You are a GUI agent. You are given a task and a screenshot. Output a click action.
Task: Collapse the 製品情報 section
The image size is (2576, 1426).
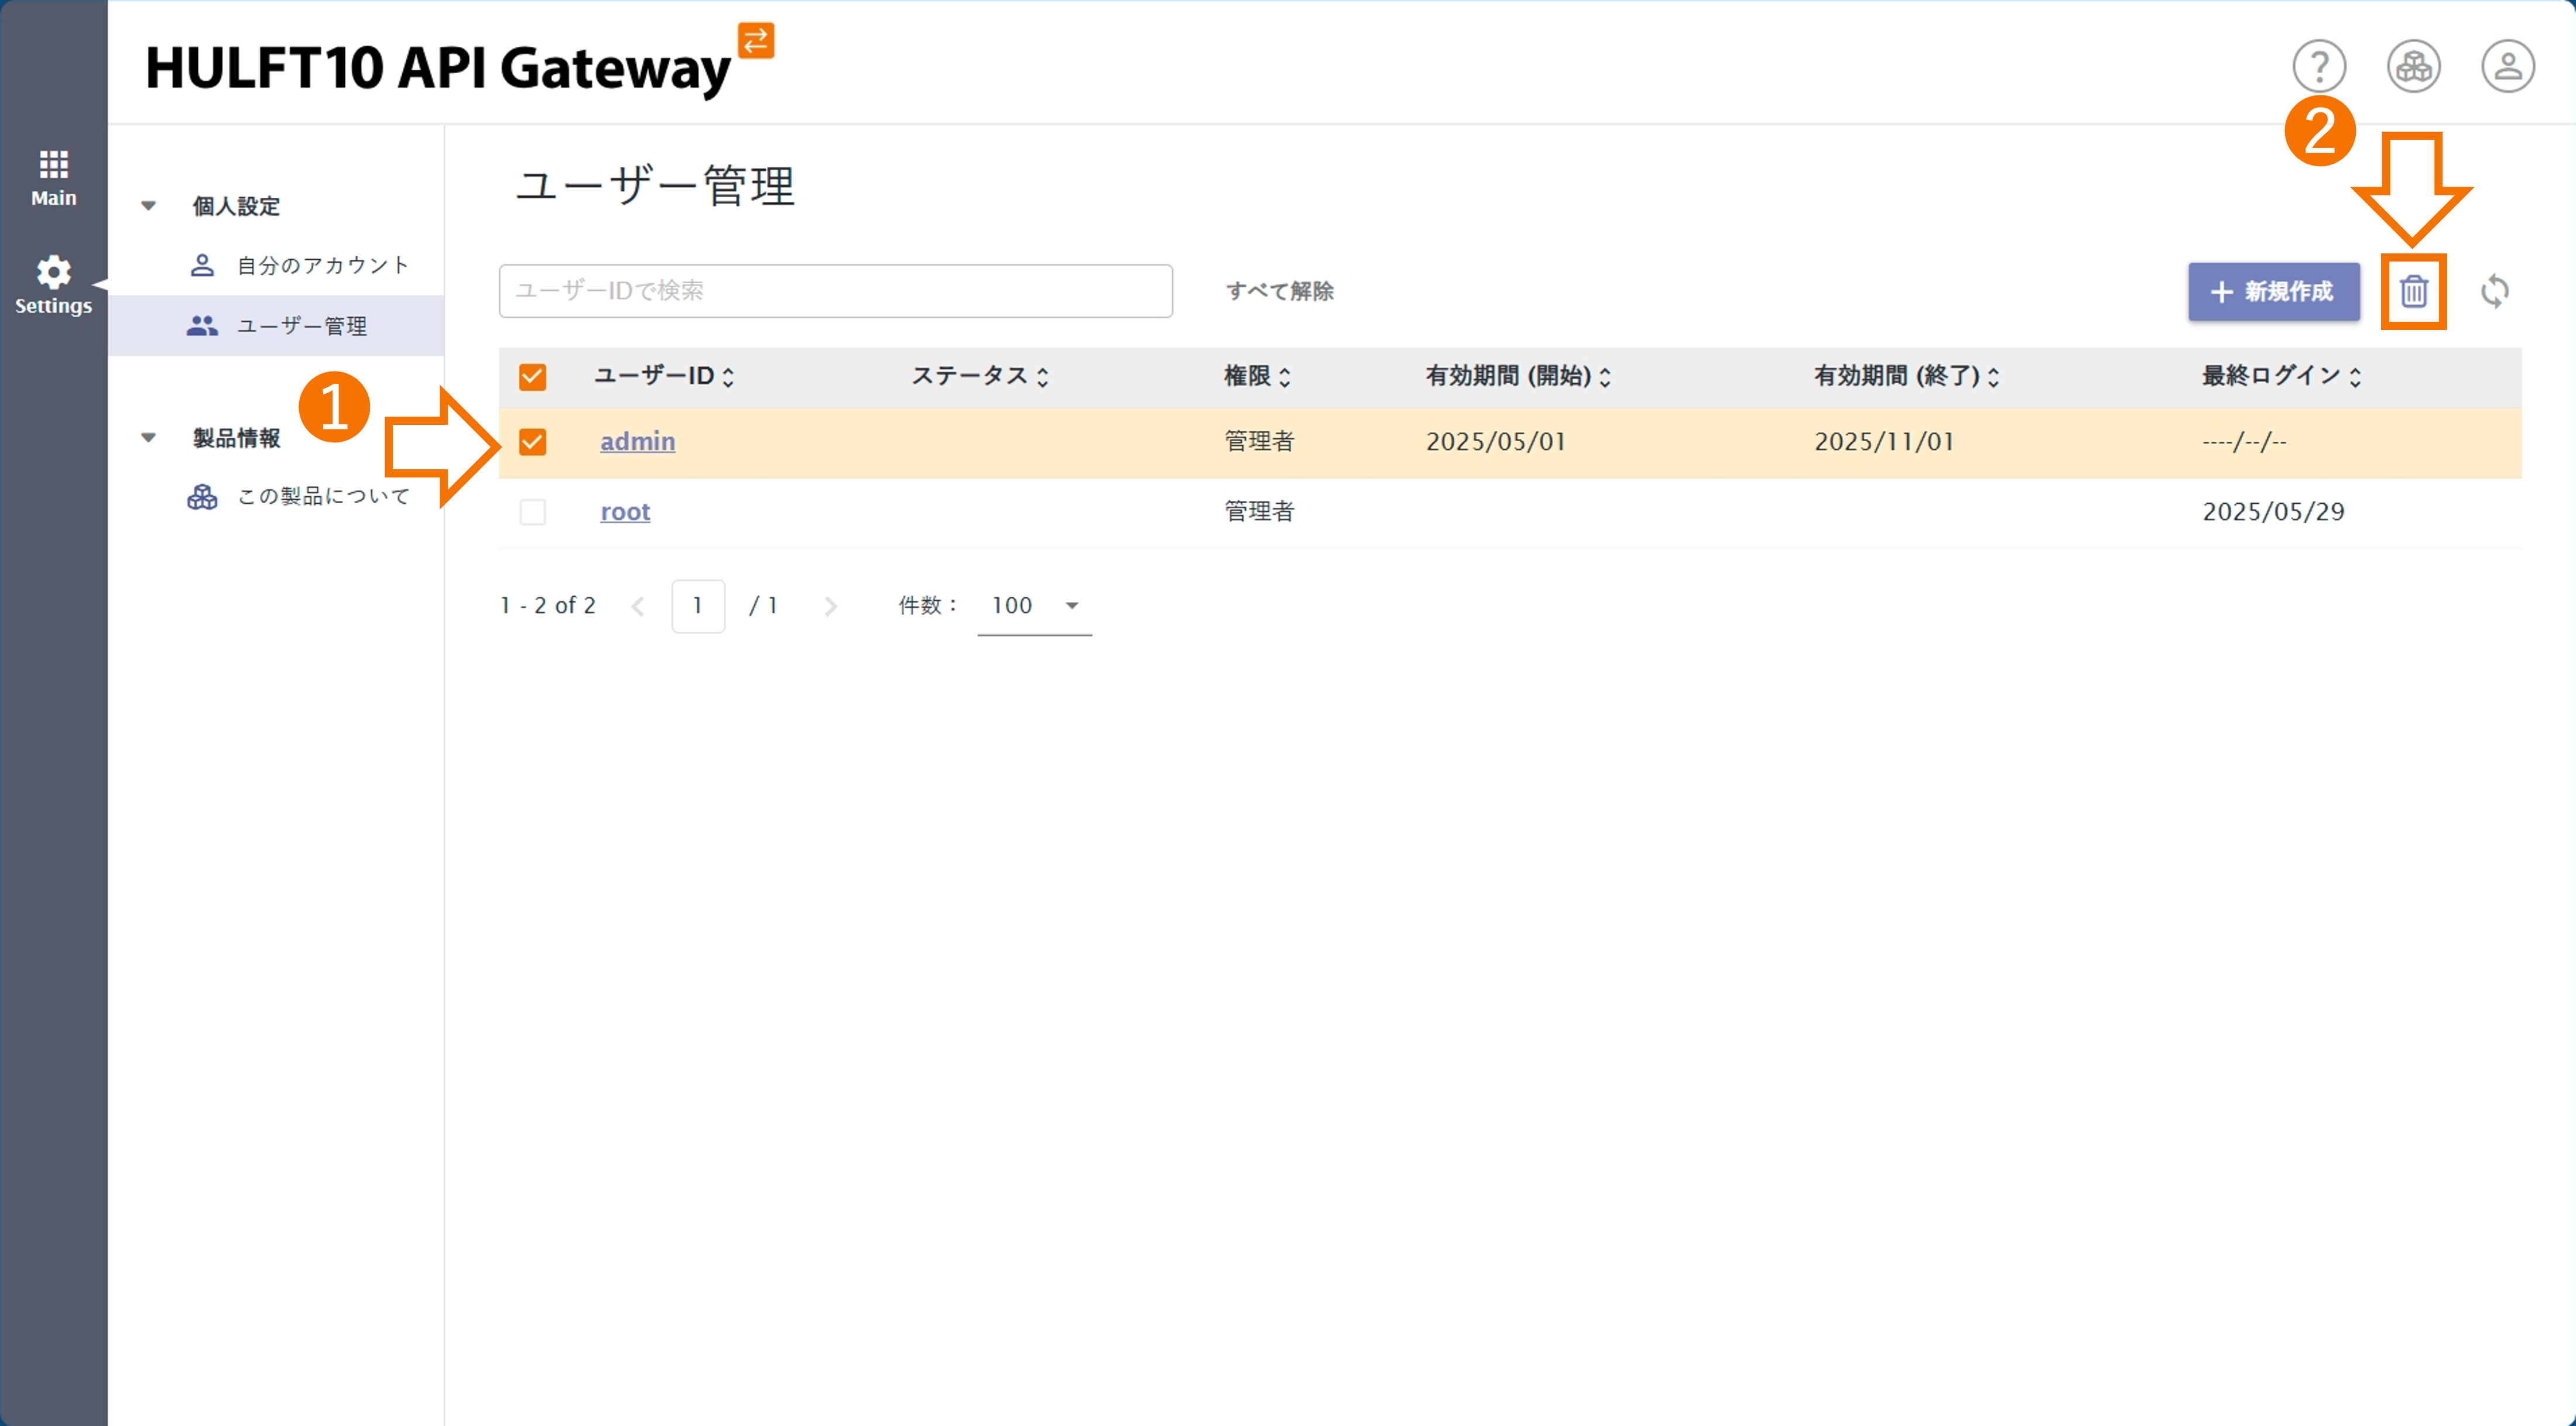[149, 438]
